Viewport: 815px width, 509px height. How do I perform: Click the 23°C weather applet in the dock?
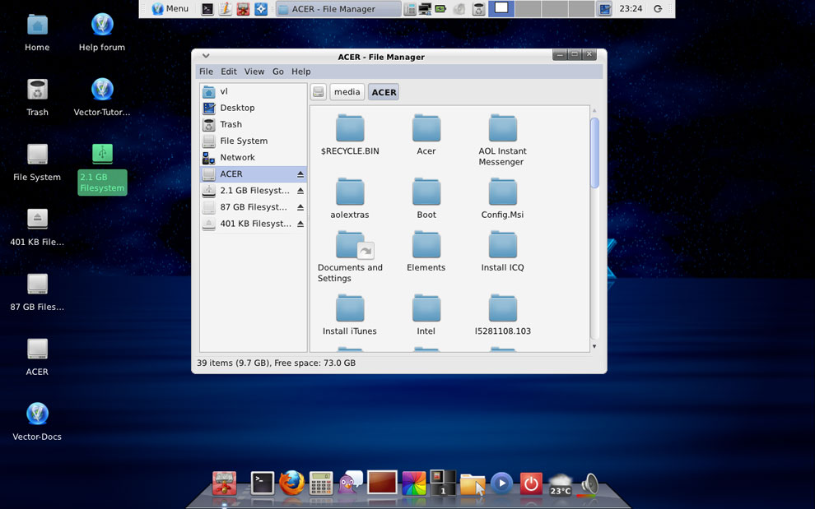pos(561,484)
